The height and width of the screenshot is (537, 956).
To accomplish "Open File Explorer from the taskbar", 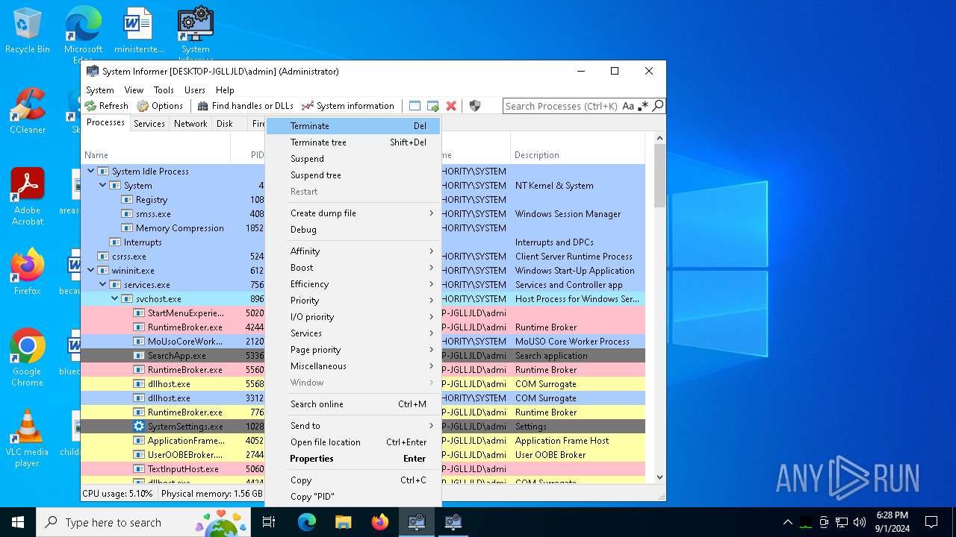I will click(x=343, y=522).
